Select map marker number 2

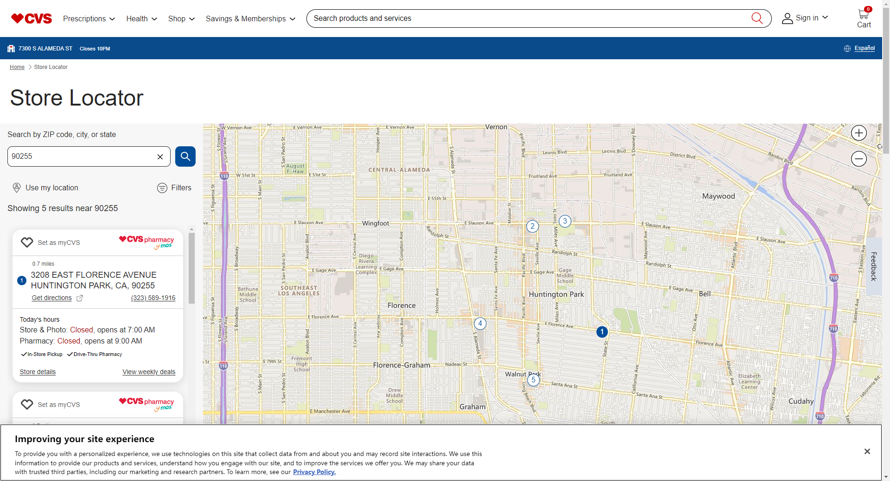(533, 226)
